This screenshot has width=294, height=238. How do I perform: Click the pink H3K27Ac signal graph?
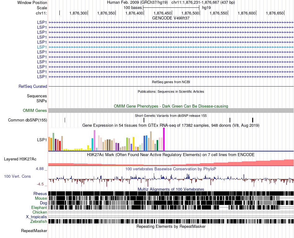pos(171,163)
